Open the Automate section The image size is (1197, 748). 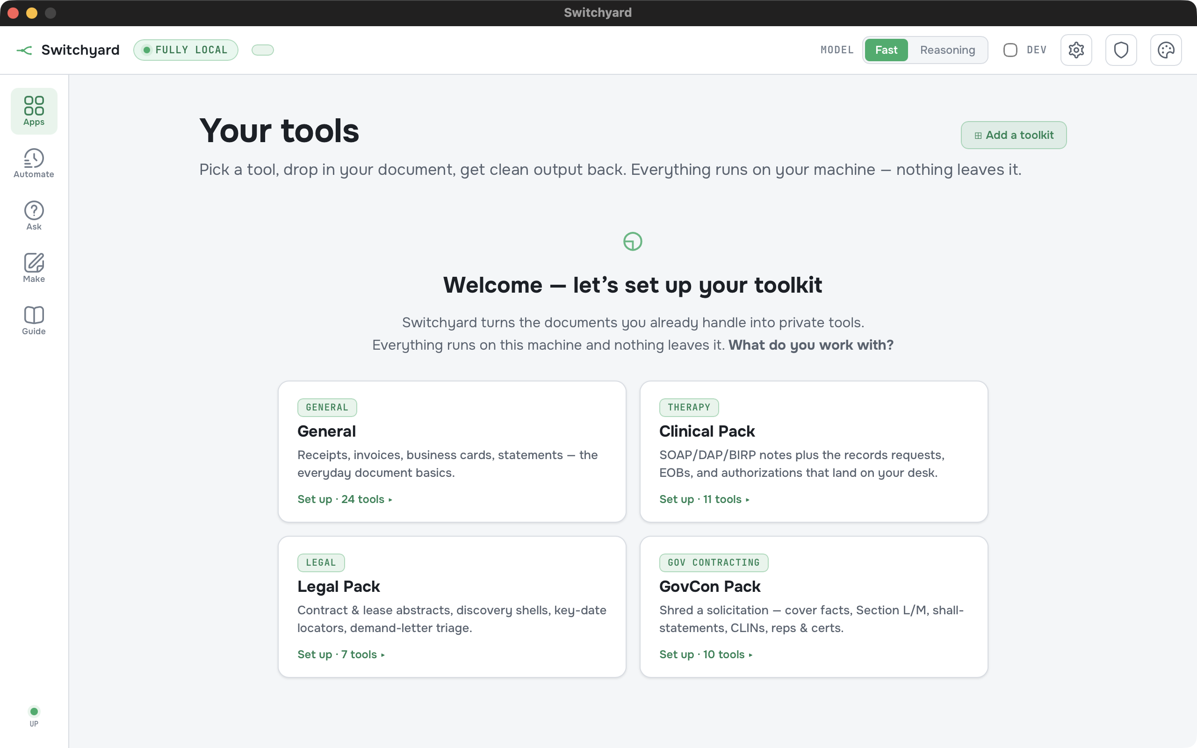coord(34,163)
